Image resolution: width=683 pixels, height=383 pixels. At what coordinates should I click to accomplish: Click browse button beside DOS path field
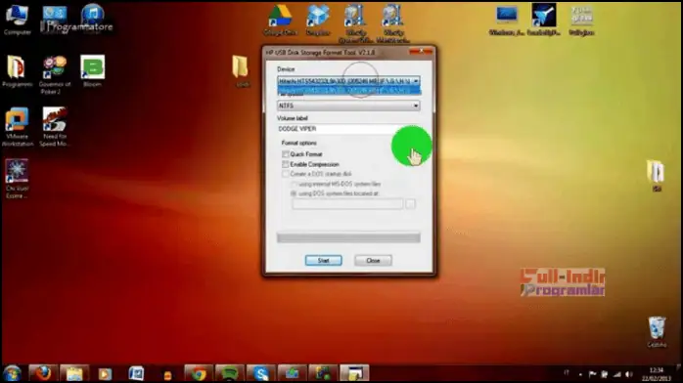(x=410, y=204)
